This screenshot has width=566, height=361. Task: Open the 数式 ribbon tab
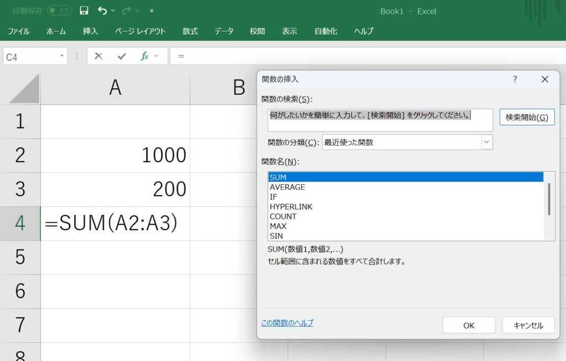(x=190, y=31)
